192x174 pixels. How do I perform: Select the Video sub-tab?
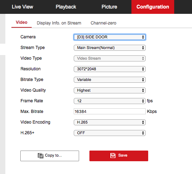(21, 22)
